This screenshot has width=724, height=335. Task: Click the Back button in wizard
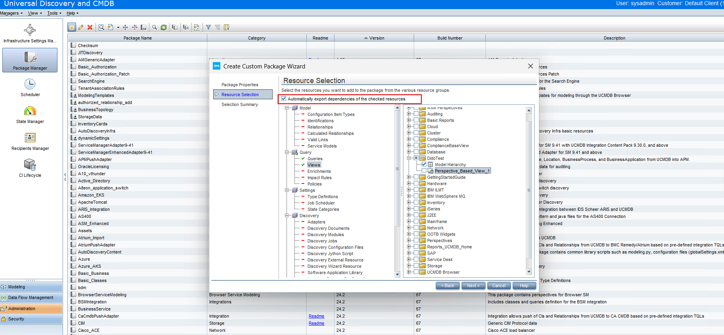coord(448,286)
